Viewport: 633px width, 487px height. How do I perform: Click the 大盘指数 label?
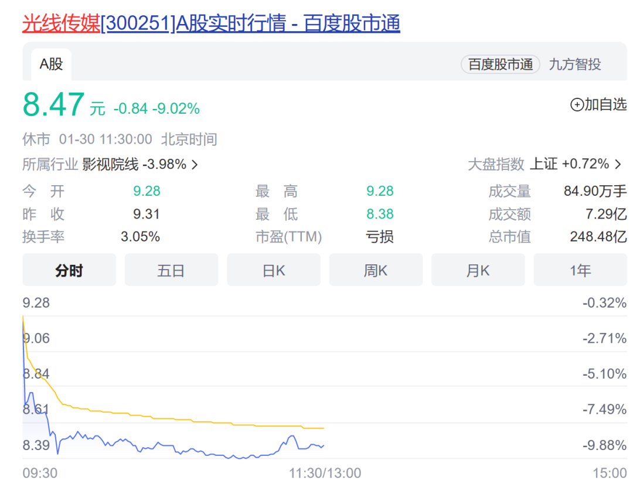496,164
